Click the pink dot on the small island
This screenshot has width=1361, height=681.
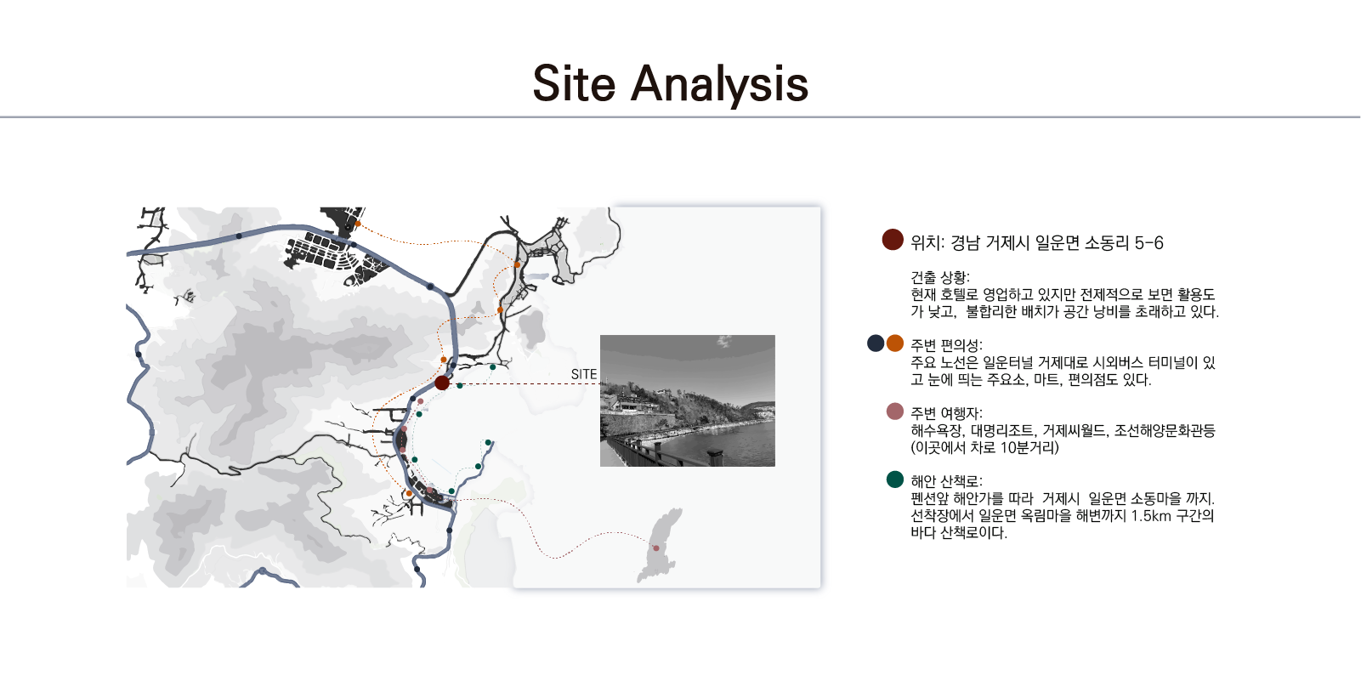click(x=656, y=548)
